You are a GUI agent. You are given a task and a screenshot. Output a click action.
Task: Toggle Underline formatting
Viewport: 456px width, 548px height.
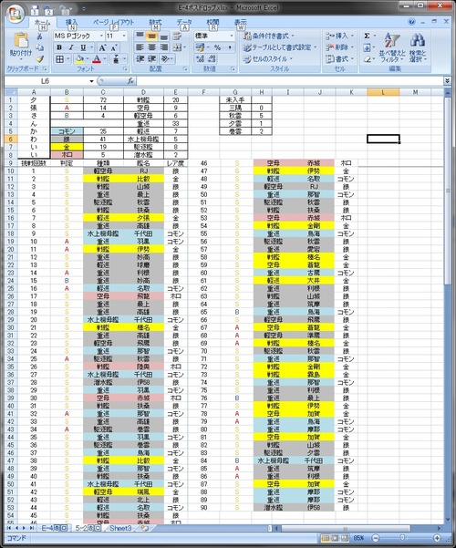coord(83,47)
